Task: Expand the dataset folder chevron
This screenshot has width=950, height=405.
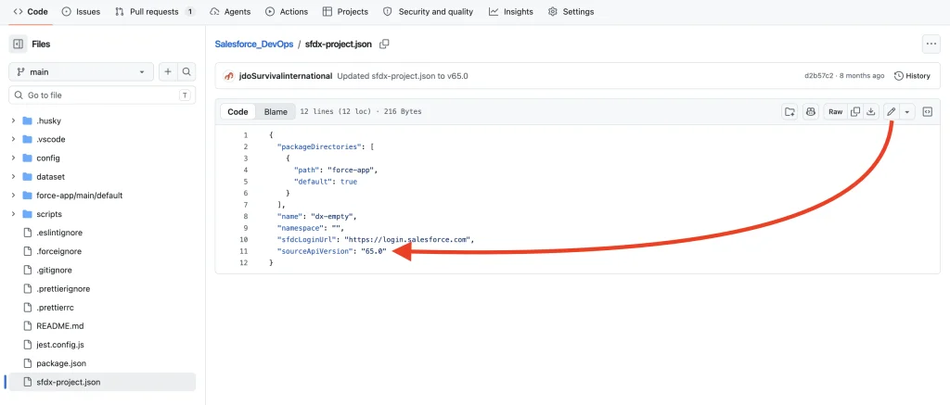Action: point(13,177)
